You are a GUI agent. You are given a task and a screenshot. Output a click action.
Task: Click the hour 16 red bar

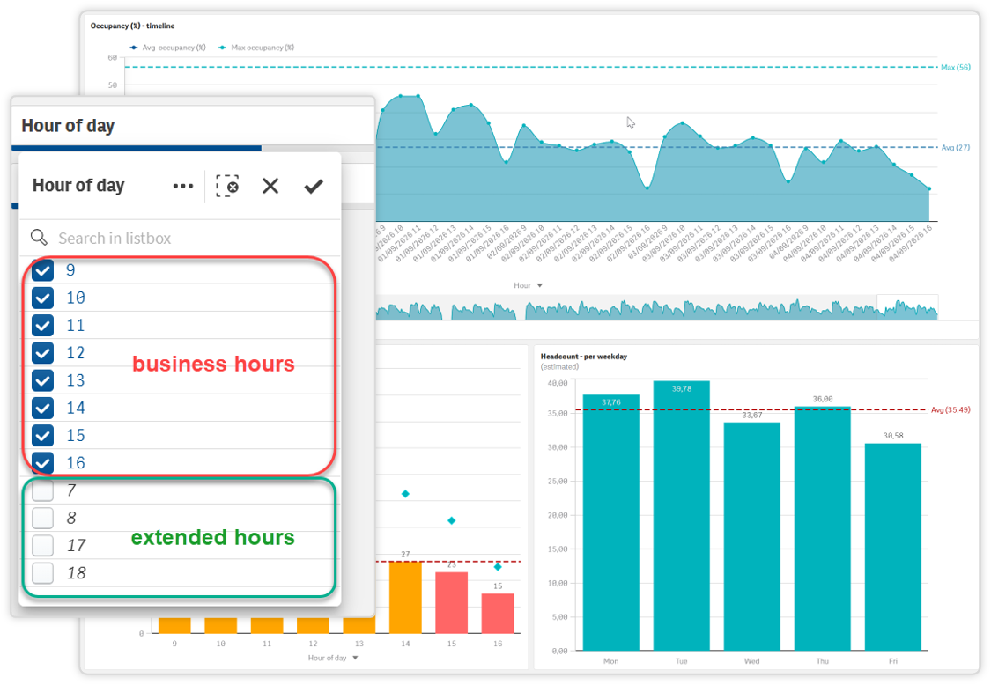click(x=498, y=613)
